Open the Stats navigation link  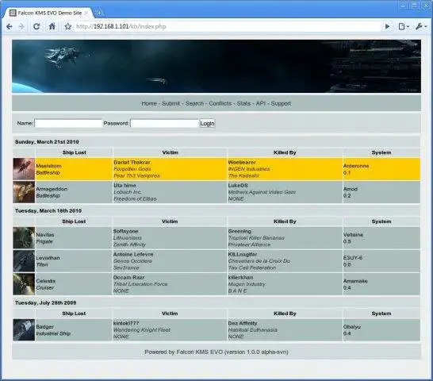click(x=243, y=103)
